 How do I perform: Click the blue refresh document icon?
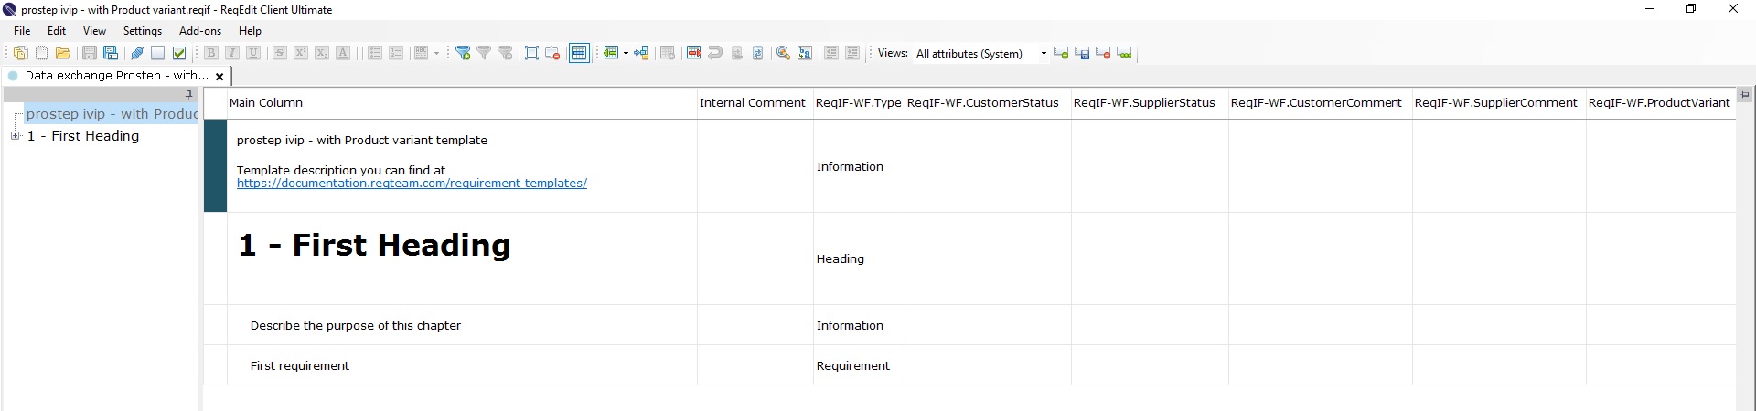757,53
